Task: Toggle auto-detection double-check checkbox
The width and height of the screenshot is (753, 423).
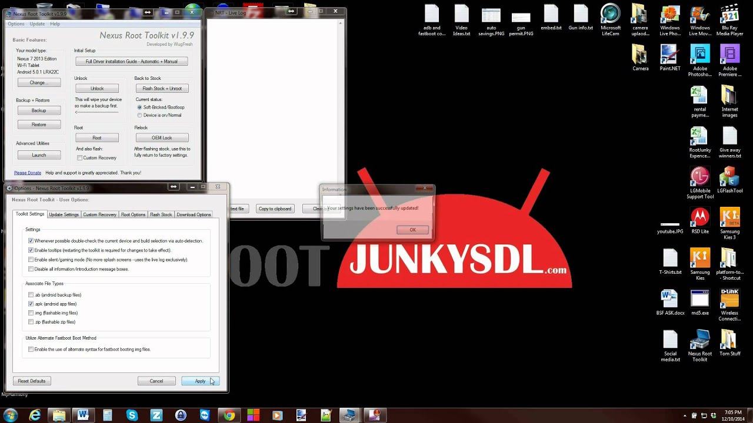Action: pos(31,241)
